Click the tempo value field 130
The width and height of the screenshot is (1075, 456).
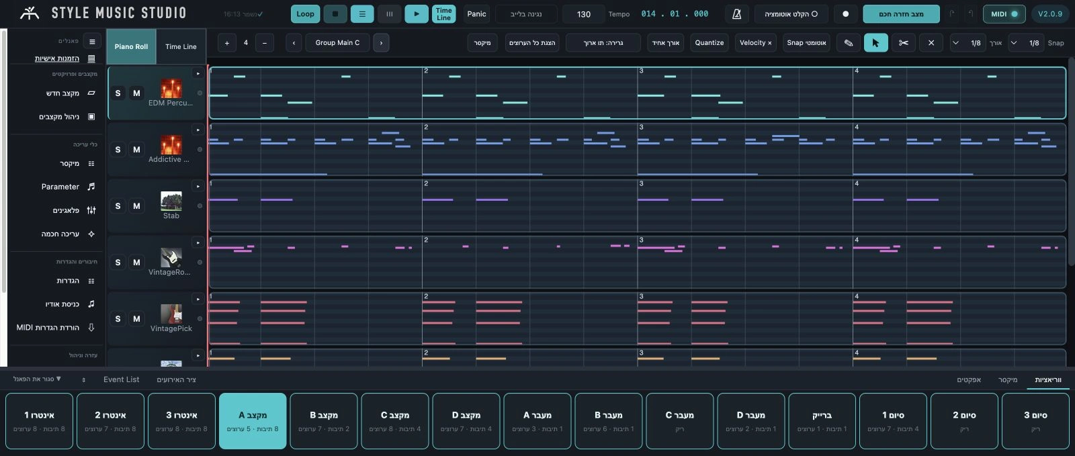tap(584, 14)
